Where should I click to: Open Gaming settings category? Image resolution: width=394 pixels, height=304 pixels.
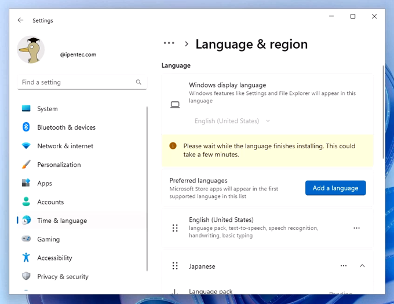click(82, 239)
